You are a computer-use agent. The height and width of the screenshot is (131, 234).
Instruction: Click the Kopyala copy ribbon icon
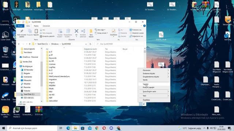(x=30, y=32)
